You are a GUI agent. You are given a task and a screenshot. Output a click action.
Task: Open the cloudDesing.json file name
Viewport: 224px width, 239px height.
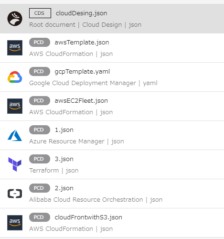(x=81, y=13)
